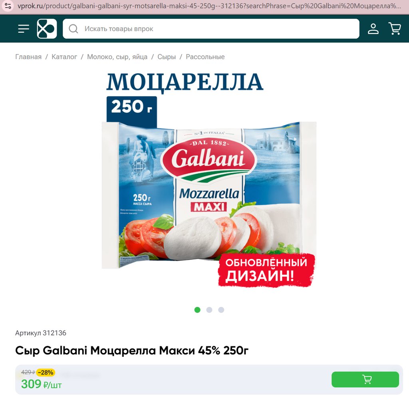409x397 pixels.
Task: View site information icon in address bar
Action: [x=8, y=6]
